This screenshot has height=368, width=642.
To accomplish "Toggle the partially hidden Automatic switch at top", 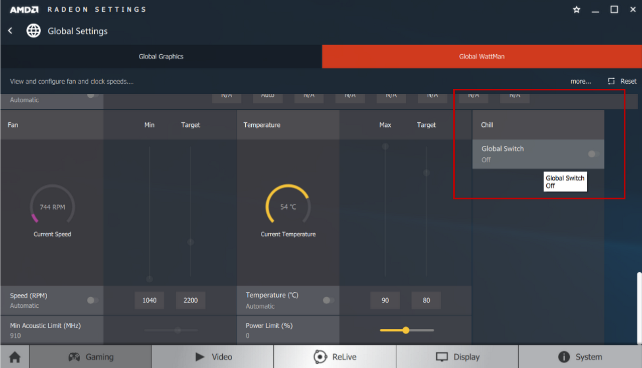I will coord(92,95).
